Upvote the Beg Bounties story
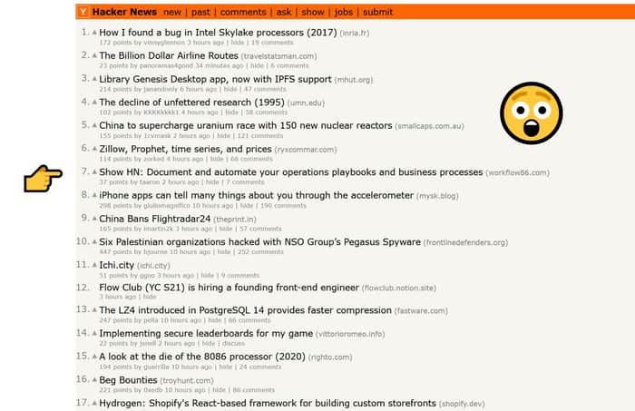The image size is (635, 411). point(94,380)
